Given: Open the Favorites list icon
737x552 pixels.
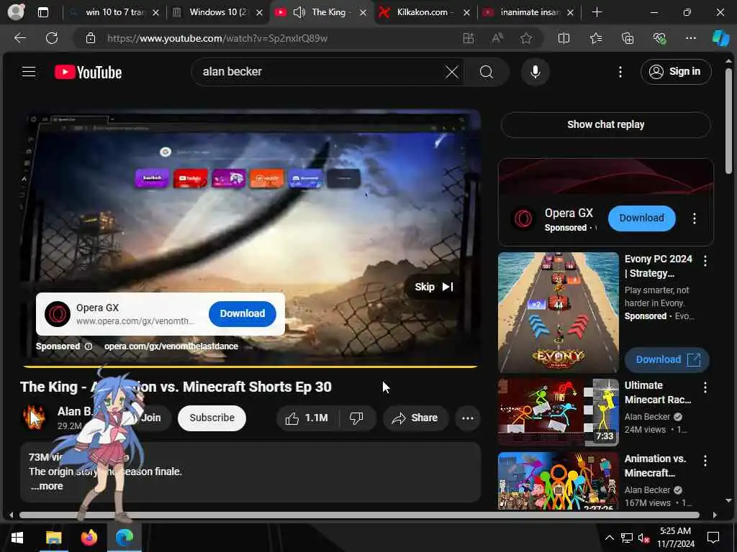Looking at the screenshot, I should pos(595,39).
